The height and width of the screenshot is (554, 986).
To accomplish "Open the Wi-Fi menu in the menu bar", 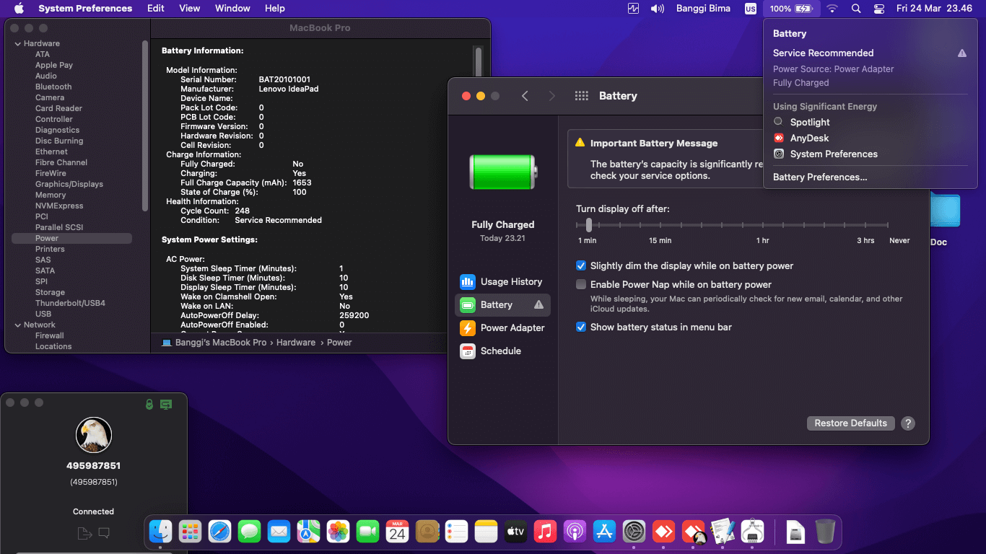I will tap(832, 9).
